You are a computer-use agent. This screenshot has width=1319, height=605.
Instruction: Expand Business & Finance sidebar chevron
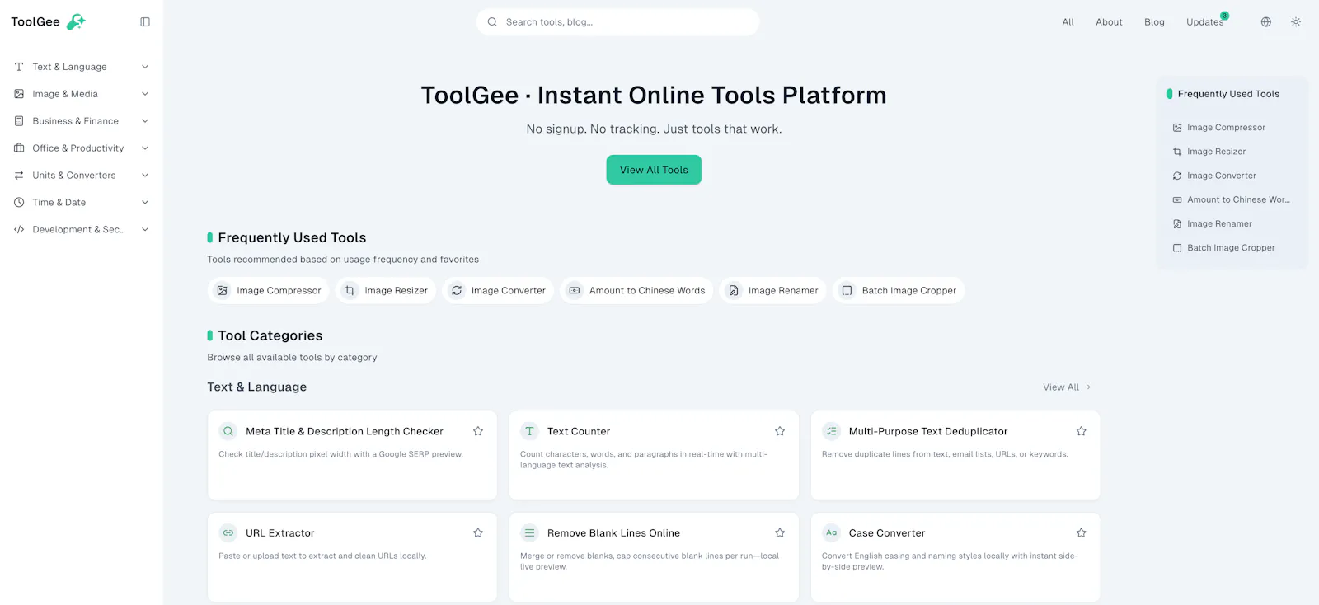pyautogui.click(x=145, y=121)
